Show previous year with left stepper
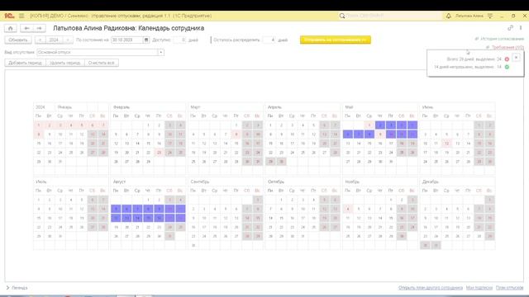The height and width of the screenshot is (297, 529). click(41, 40)
